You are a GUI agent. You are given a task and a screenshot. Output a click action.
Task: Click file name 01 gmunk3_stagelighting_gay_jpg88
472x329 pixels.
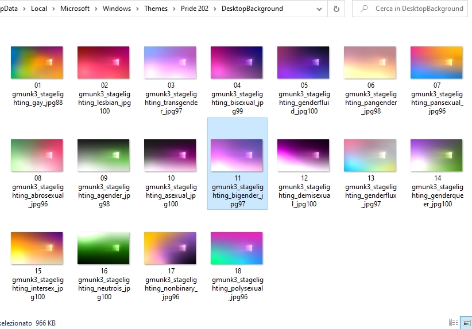[x=38, y=94]
